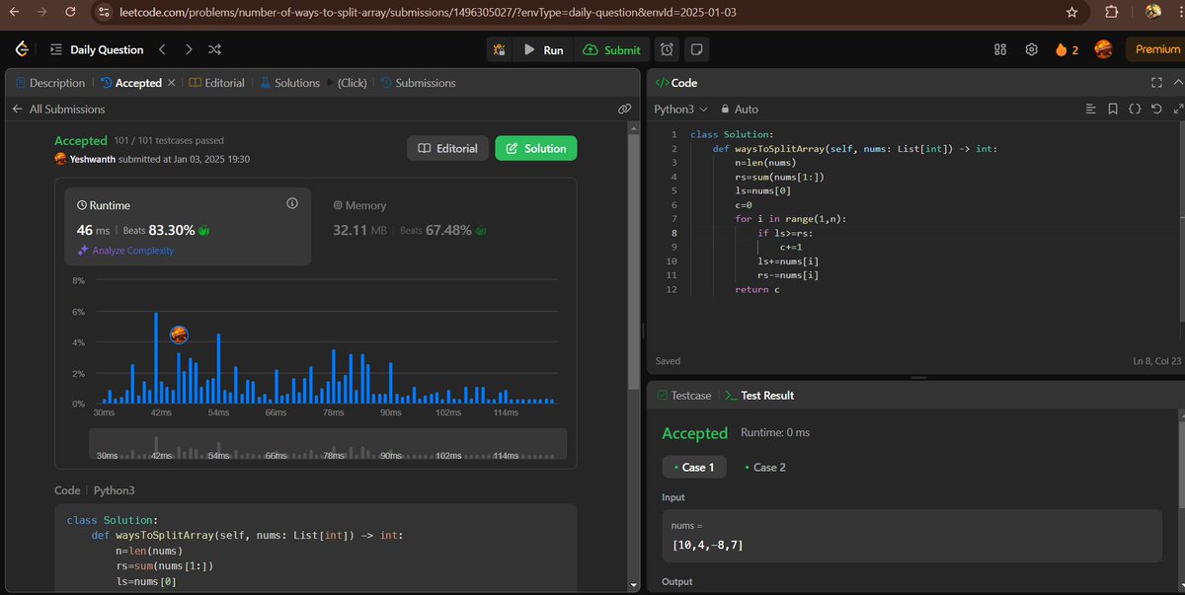Viewport: 1185px width, 595px height.
Task: Collapse the Code panel chevron
Action: (x=1177, y=83)
